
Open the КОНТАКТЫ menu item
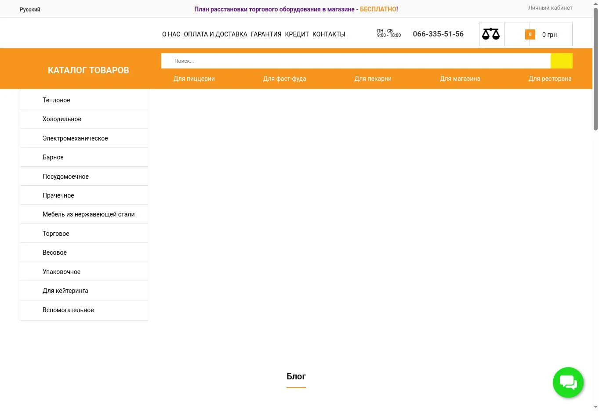(x=329, y=34)
